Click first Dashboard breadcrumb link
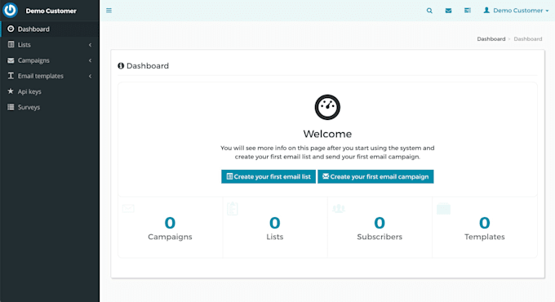 pos(491,39)
